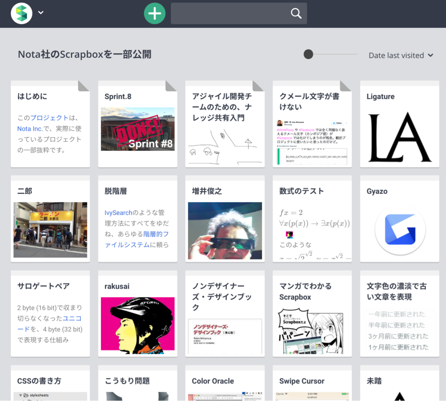Screen dimensions: 446x401
Task: Open the Ligature page title
Action: coord(380,96)
